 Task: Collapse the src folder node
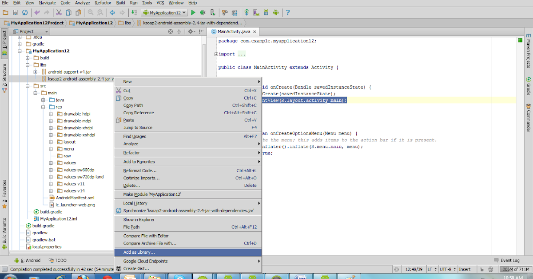point(27,86)
